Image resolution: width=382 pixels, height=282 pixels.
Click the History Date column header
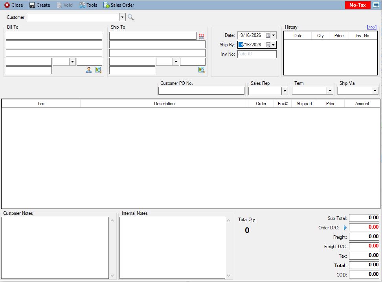point(298,36)
